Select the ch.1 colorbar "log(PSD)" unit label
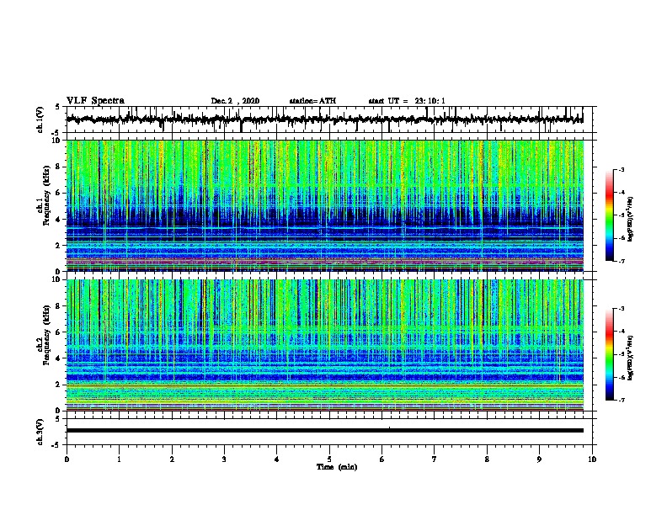 (631, 219)
